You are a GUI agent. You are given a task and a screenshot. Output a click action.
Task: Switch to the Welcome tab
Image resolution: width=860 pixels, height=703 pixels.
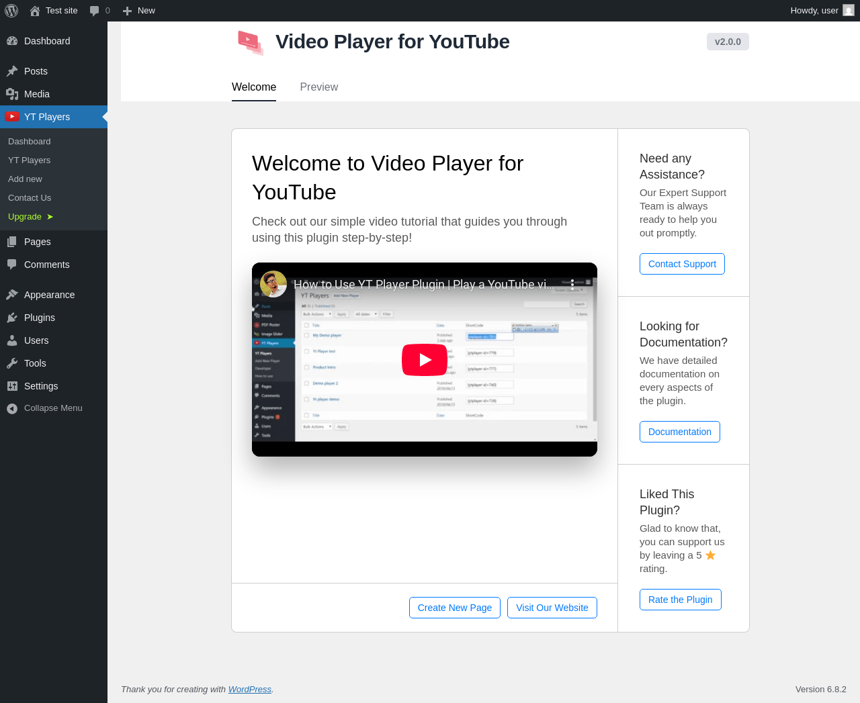point(254,87)
